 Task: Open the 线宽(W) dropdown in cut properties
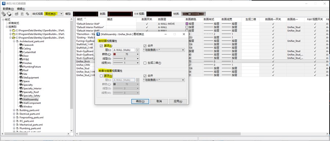pyautogui.click(x=126, y=63)
